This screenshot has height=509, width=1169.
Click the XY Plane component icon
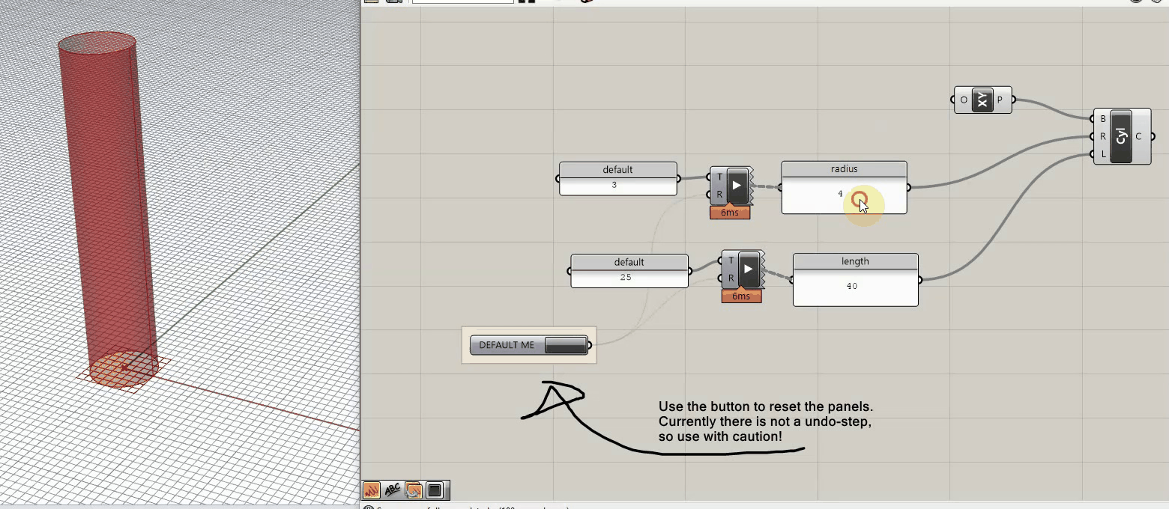coord(982,100)
